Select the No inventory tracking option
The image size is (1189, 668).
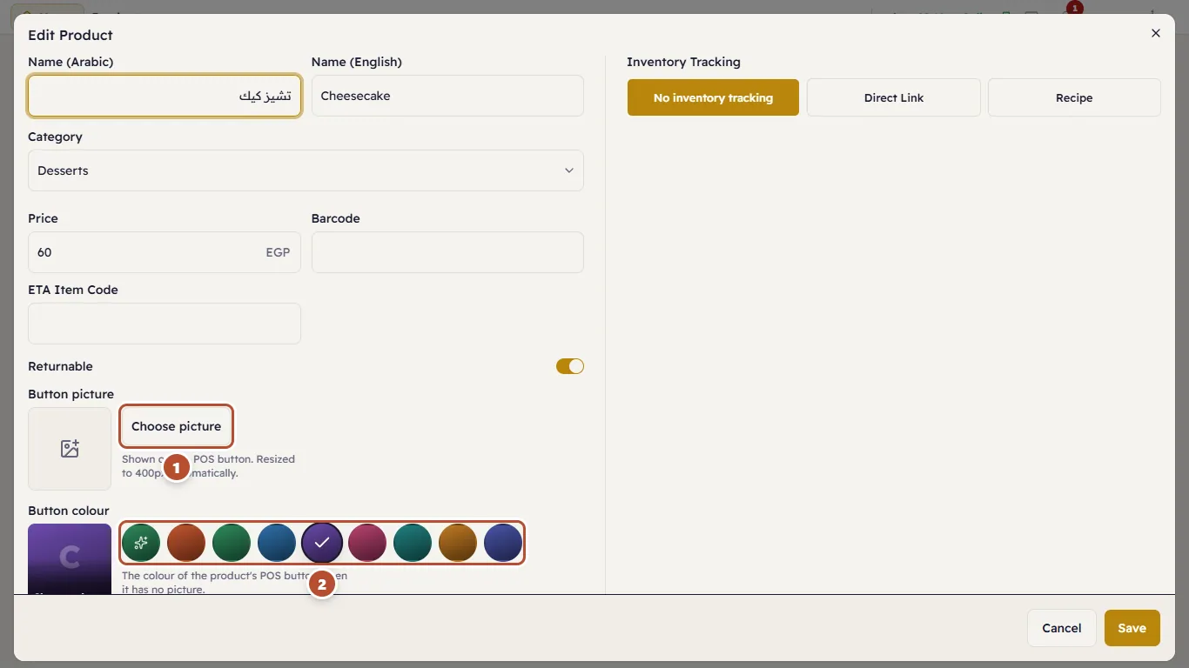click(713, 97)
